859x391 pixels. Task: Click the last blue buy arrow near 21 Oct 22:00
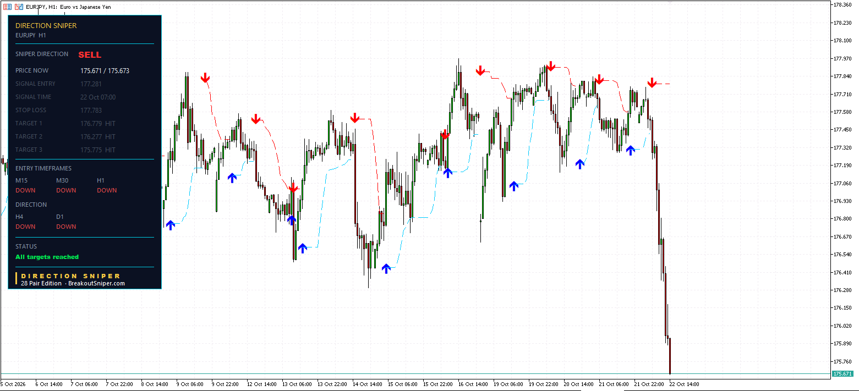click(630, 150)
